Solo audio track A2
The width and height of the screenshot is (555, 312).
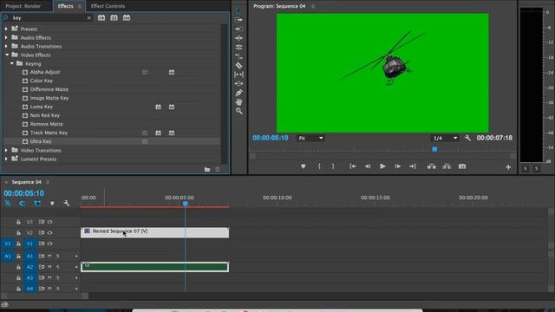coord(58,267)
